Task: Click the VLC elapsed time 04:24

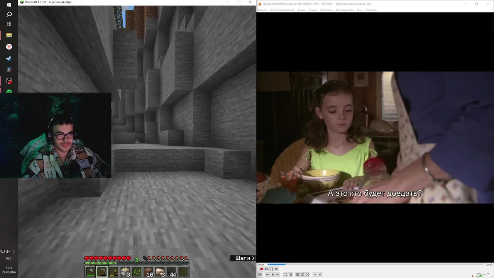Action: 261,264
